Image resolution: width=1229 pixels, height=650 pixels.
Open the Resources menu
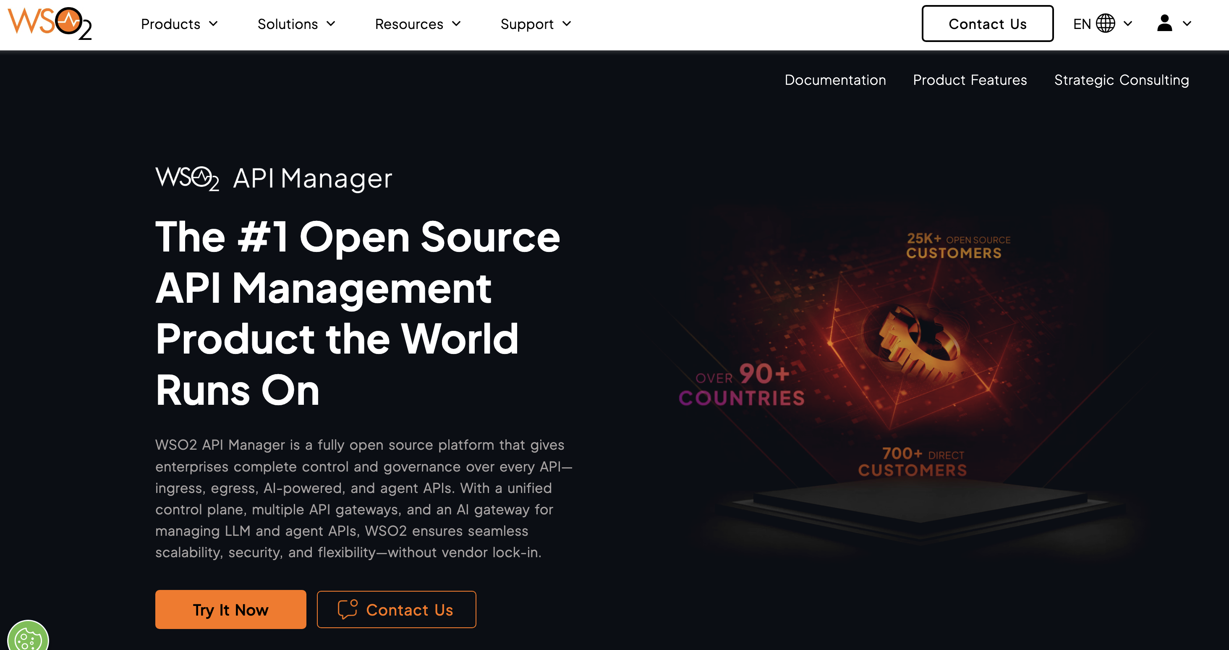tap(418, 24)
